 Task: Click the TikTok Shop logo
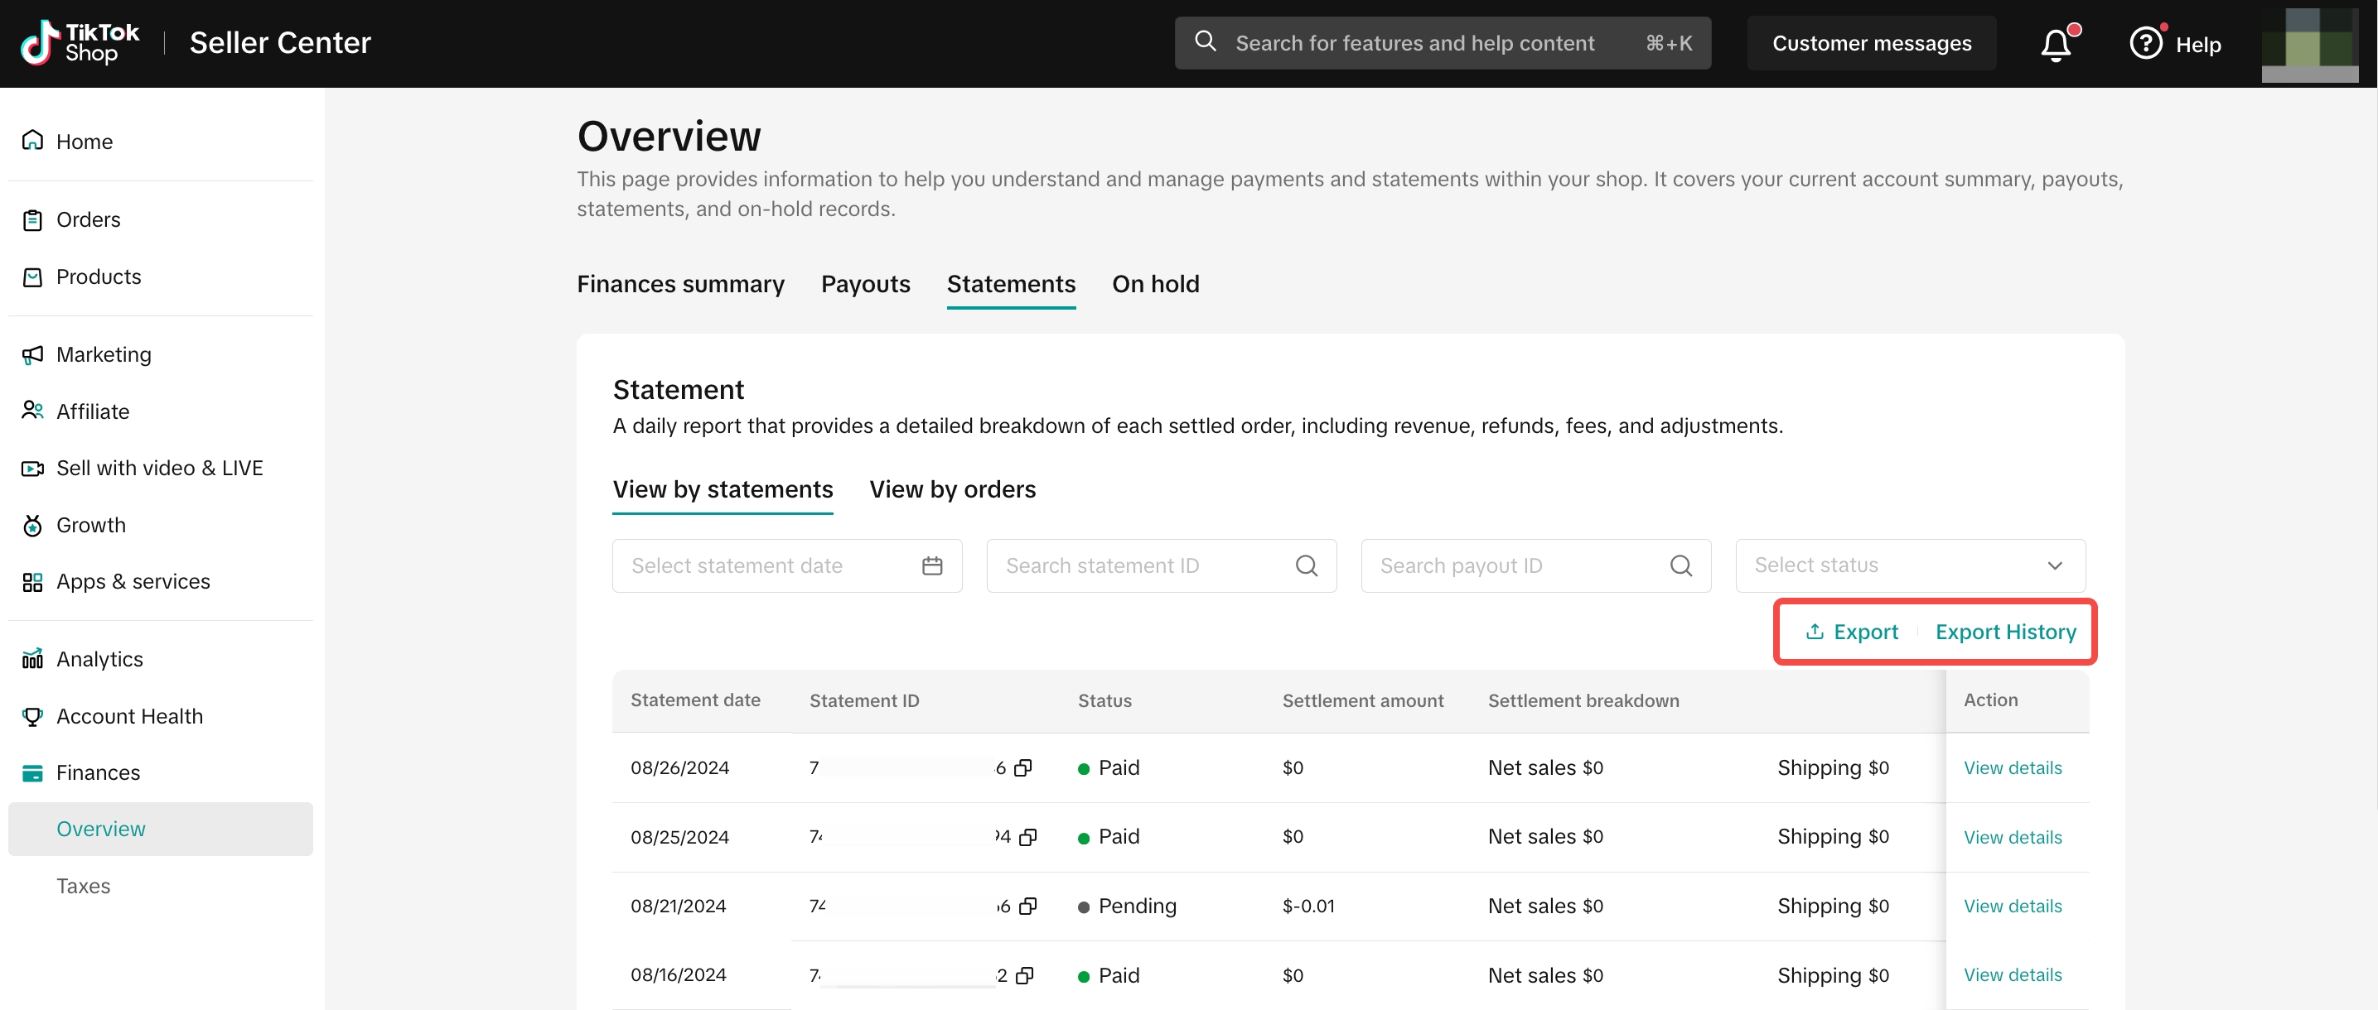coord(80,42)
